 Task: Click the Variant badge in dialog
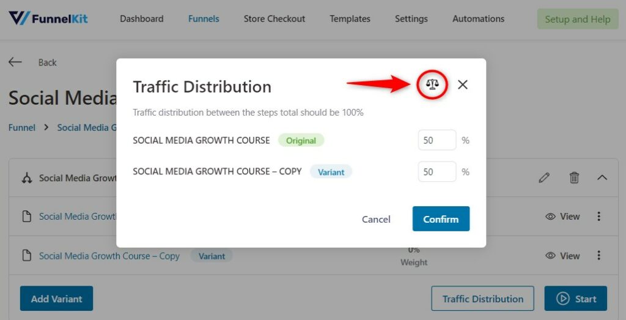(331, 172)
